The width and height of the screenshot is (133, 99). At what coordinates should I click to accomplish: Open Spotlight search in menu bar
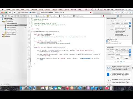[x=126, y=9]
